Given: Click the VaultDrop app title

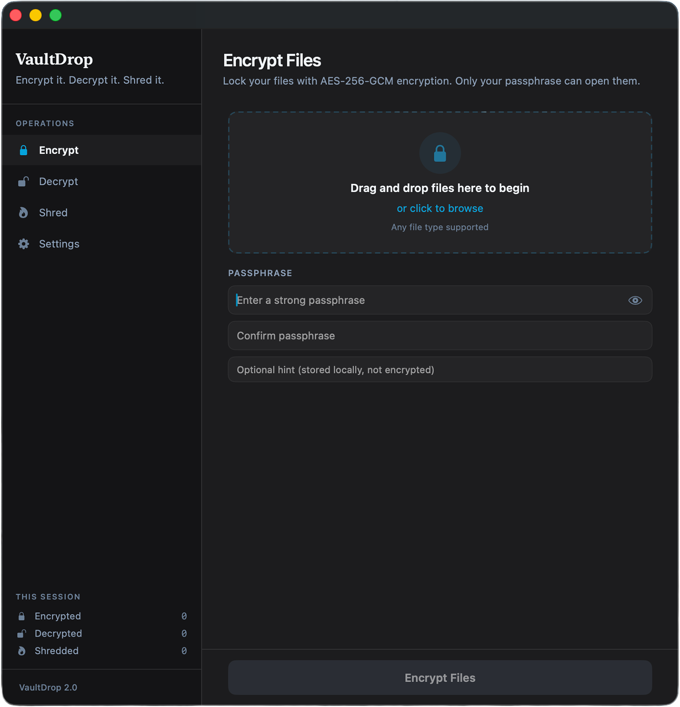Looking at the screenshot, I should (x=54, y=59).
